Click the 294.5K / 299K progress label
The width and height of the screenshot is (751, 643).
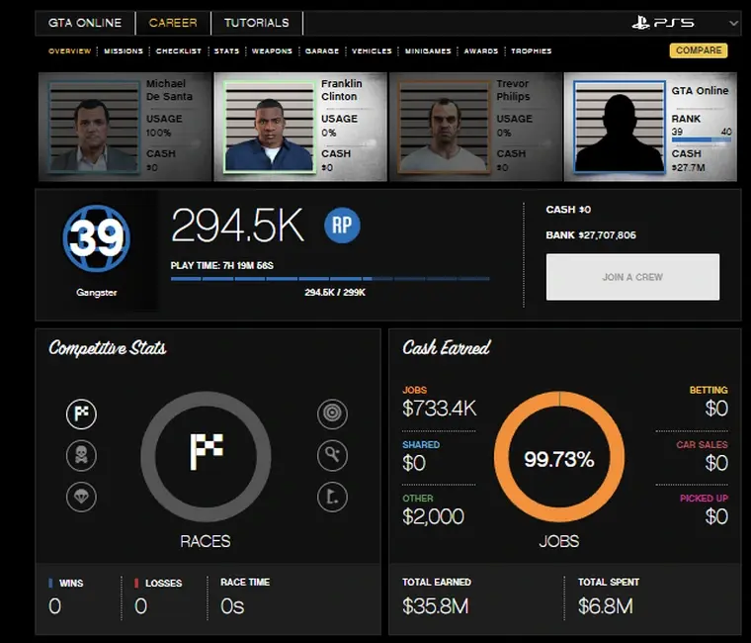click(335, 292)
